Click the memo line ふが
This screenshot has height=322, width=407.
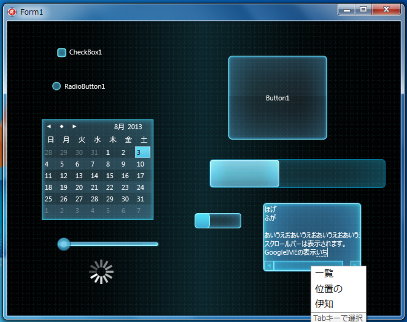pos(270,218)
